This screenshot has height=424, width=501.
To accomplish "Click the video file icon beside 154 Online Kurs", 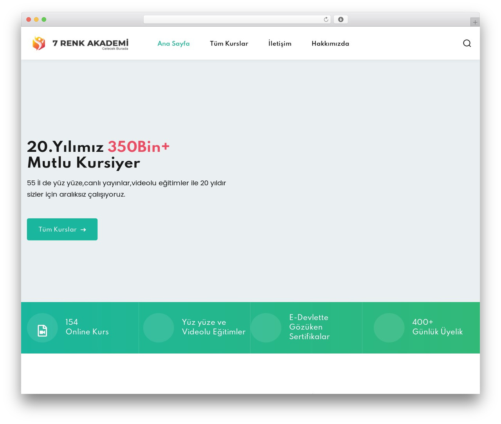I will pos(42,330).
